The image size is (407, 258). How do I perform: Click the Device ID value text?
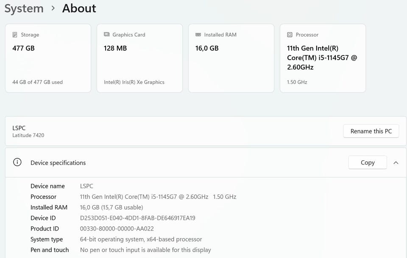pos(137,218)
